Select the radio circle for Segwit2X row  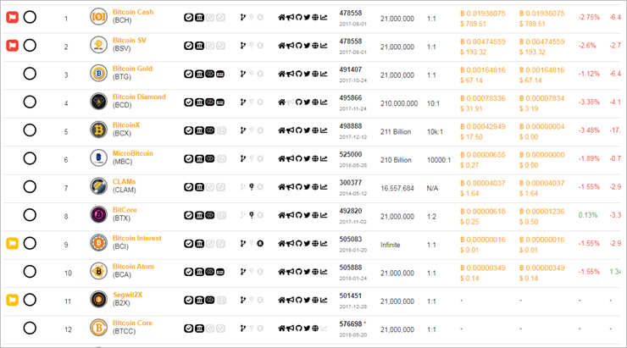click(x=30, y=300)
